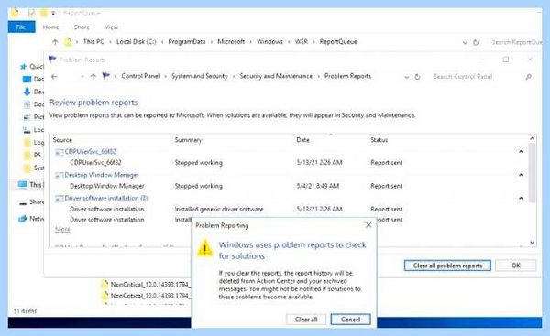Click back arrow in Problem Reports window
550x336 pixels.
pyautogui.click(x=54, y=76)
